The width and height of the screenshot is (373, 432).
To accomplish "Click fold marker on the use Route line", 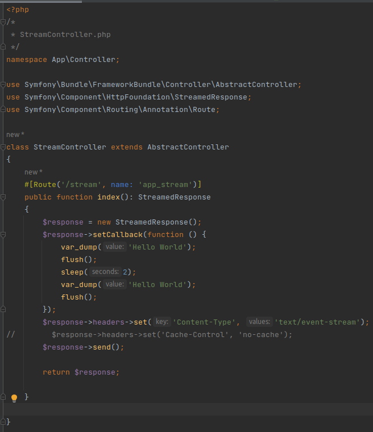I will pyautogui.click(x=3, y=109).
